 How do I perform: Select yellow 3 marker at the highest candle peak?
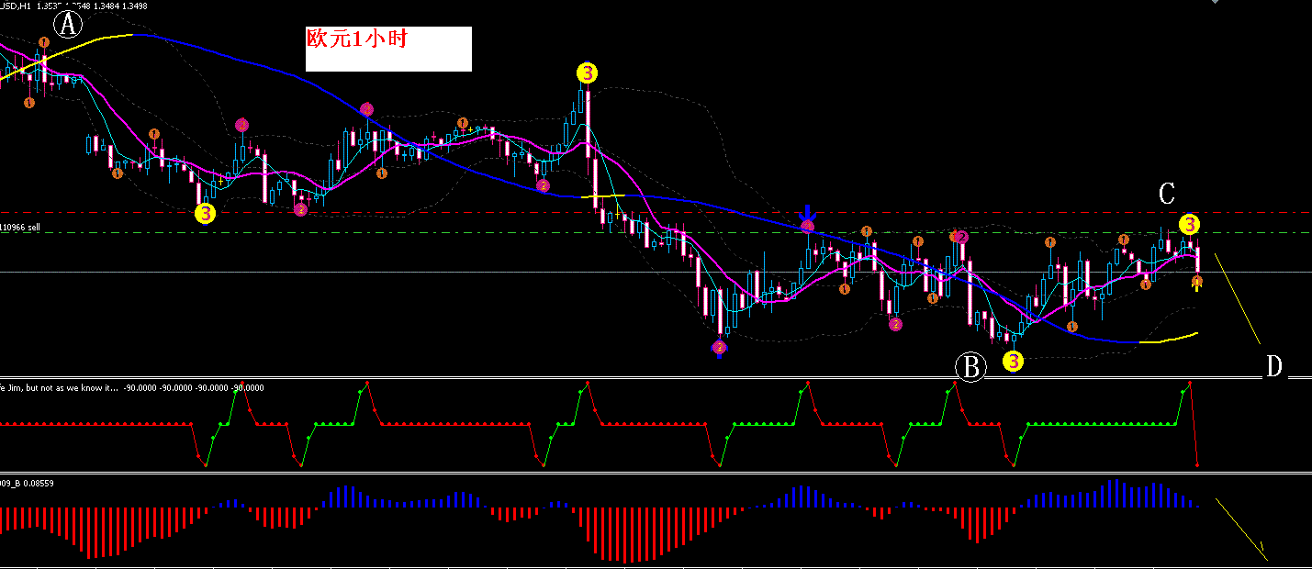point(587,73)
